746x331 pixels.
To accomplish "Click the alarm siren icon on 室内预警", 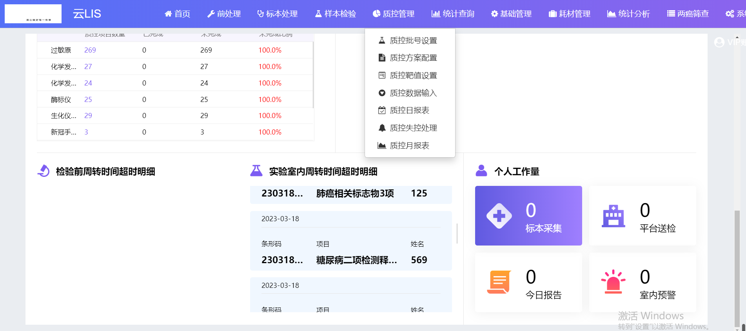I will pyautogui.click(x=613, y=282).
